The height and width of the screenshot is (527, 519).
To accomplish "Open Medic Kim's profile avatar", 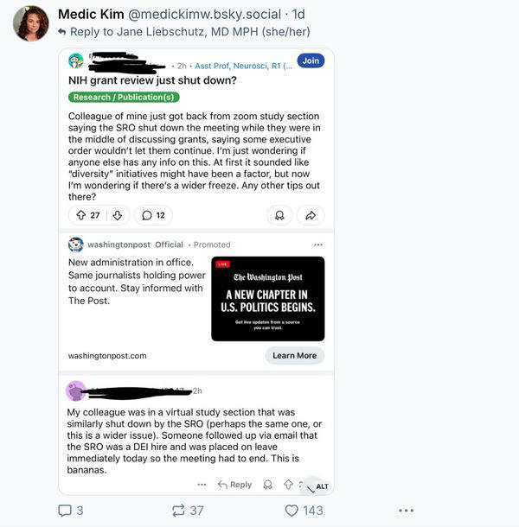I will coord(31,23).
